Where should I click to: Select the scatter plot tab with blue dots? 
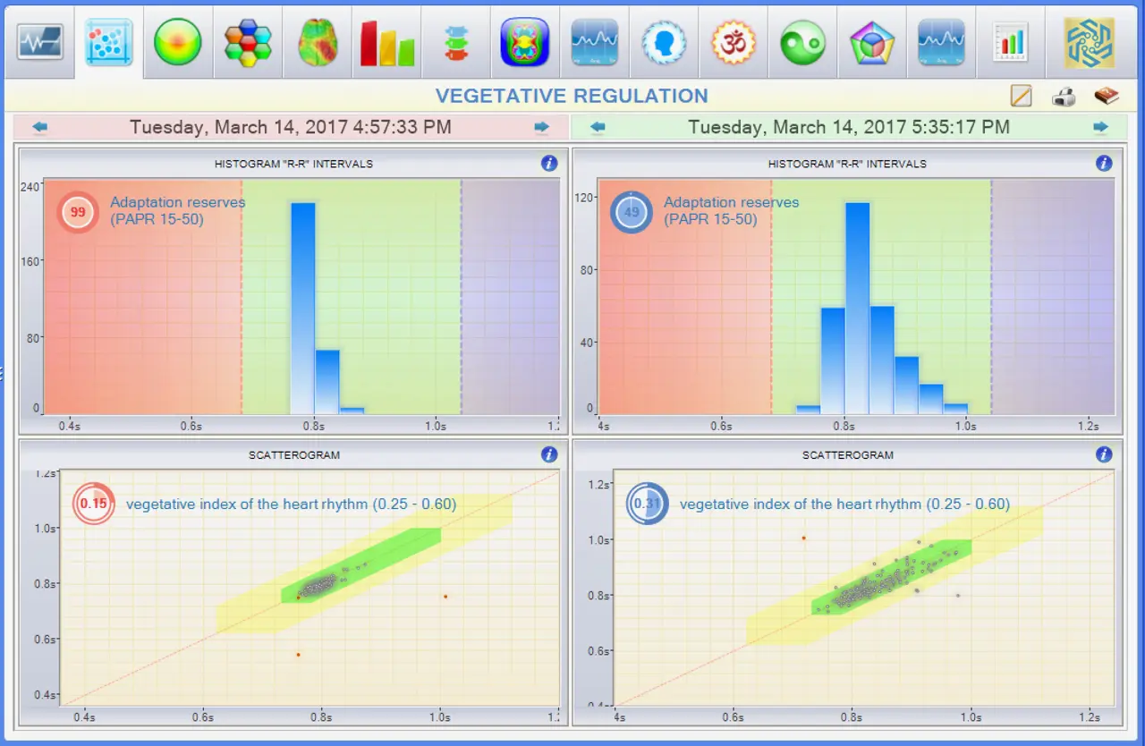[x=108, y=42]
